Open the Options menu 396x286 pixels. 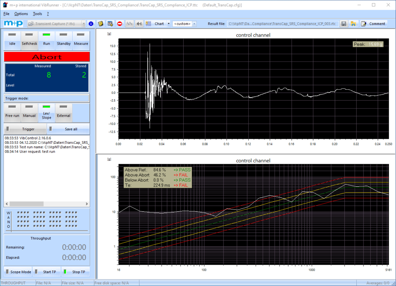(21, 14)
